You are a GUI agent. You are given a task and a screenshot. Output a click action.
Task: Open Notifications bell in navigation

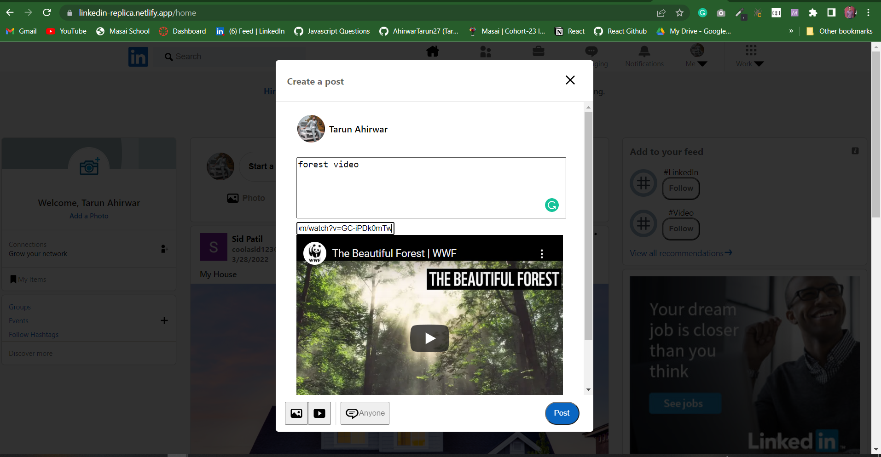[x=644, y=57]
